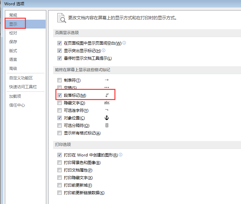This screenshot has width=241, height=204.
Task: Check the 可选连字符 option
Action: coord(59,111)
